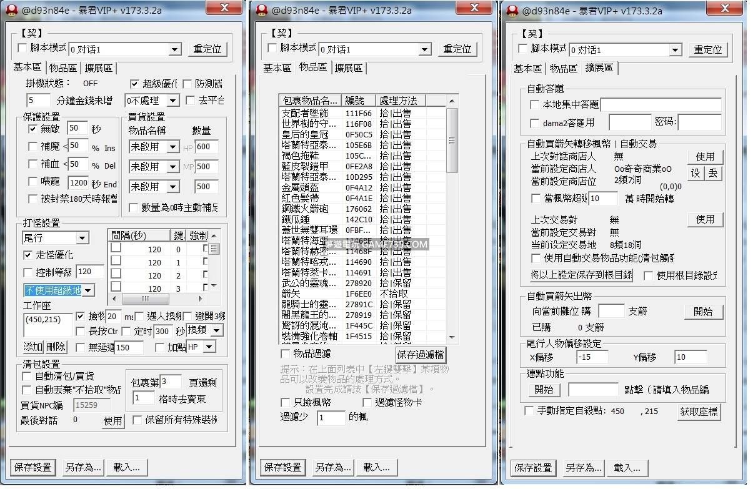Select 紅色髮帶 row in item list
The image size is (753, 489).
(362, 198)
